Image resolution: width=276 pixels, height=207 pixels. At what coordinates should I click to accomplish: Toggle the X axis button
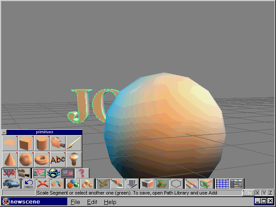[x=257, y=193]
